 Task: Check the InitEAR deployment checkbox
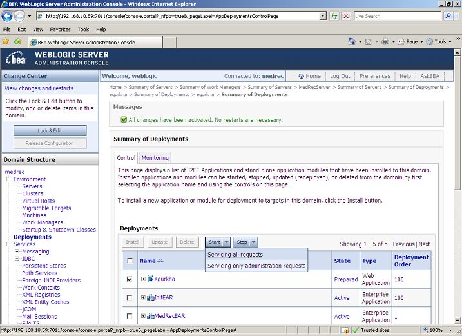[x=130, y=297]
